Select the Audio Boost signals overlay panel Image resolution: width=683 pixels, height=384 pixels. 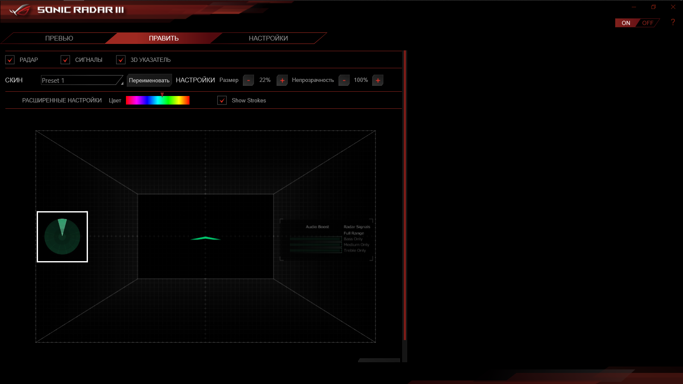pos(327,240)
